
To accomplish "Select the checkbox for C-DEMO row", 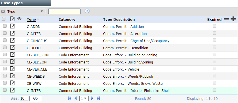I will 5,47.
